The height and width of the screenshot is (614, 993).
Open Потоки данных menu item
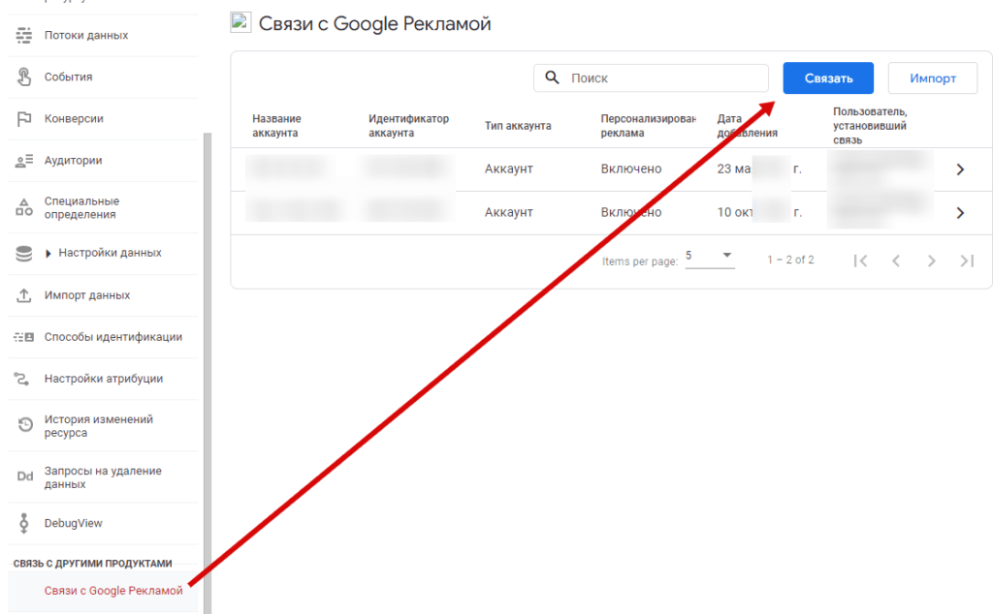[86, 36]
